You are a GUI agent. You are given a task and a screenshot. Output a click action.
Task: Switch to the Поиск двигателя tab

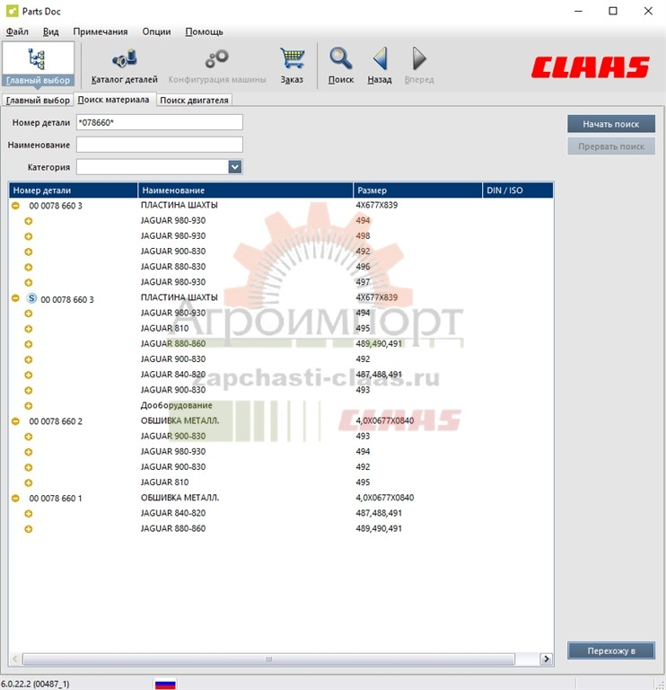pyautogui.click(x=194, y=101)
